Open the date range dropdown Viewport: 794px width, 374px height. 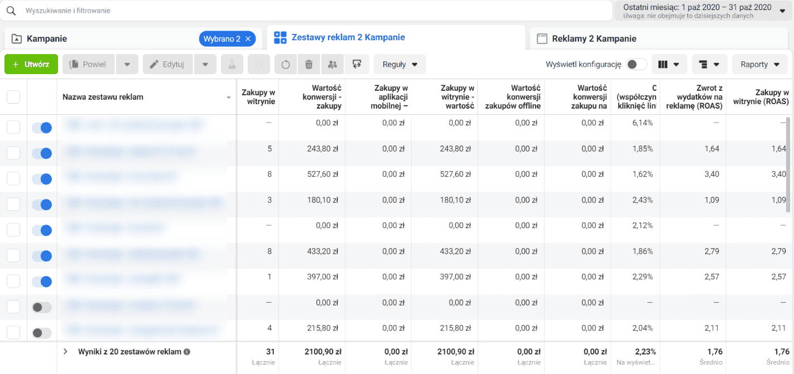pyautogui.click(x=704, y=11)
